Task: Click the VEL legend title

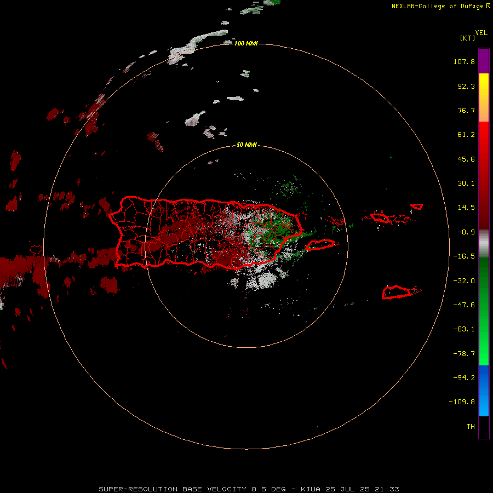Action: click(x=481, y=33)
